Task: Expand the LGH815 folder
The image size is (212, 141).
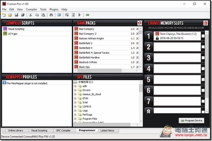Action: tap(75, 106)
